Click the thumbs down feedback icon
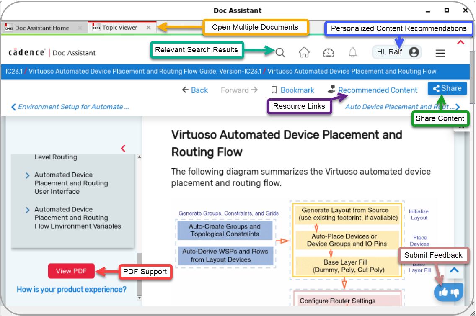Image resolution: width=476 pixels, height=316 pixels. click(x=455, y=292)
